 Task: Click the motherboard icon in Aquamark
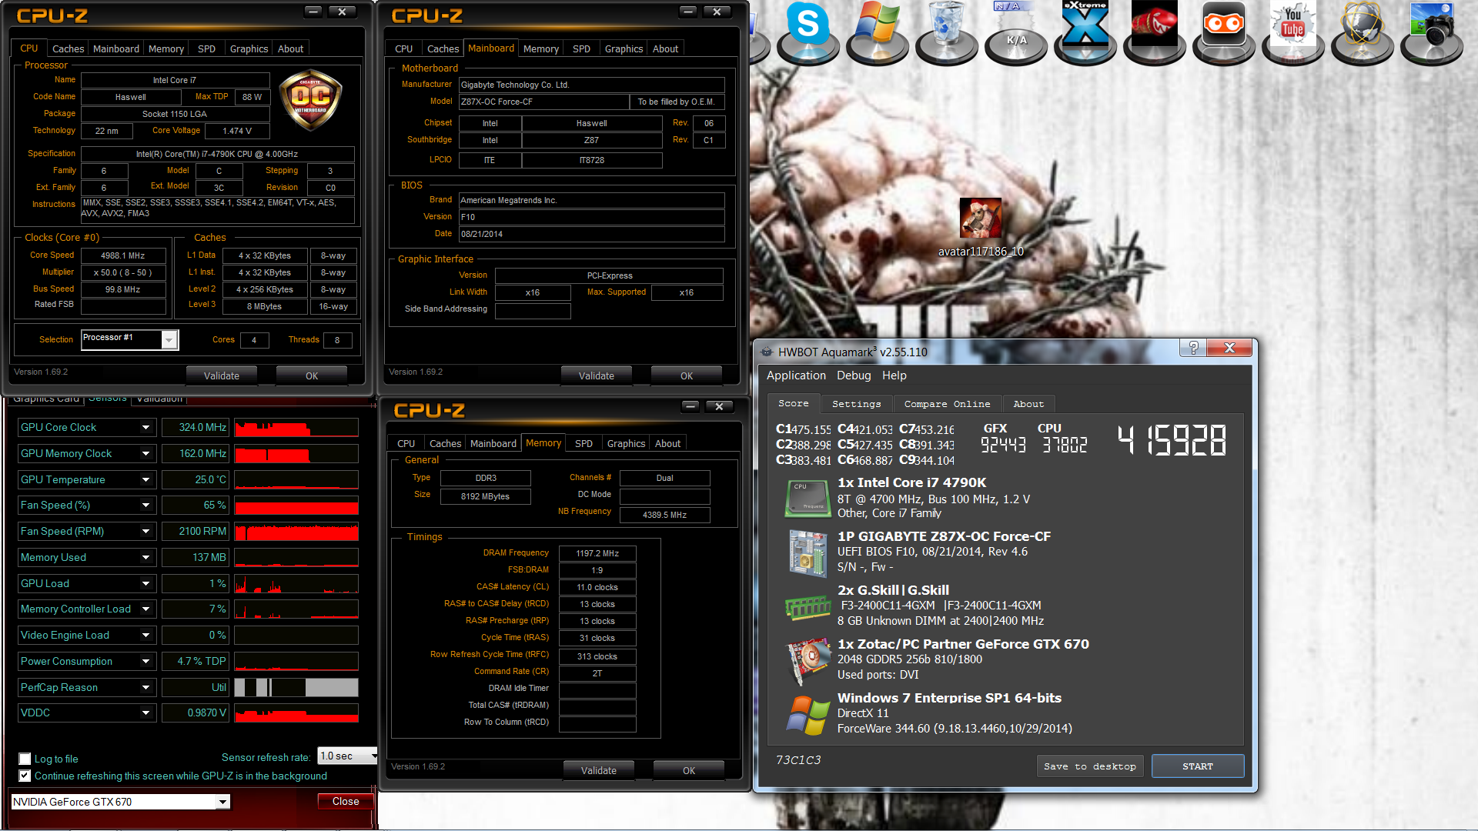[808, 552]
